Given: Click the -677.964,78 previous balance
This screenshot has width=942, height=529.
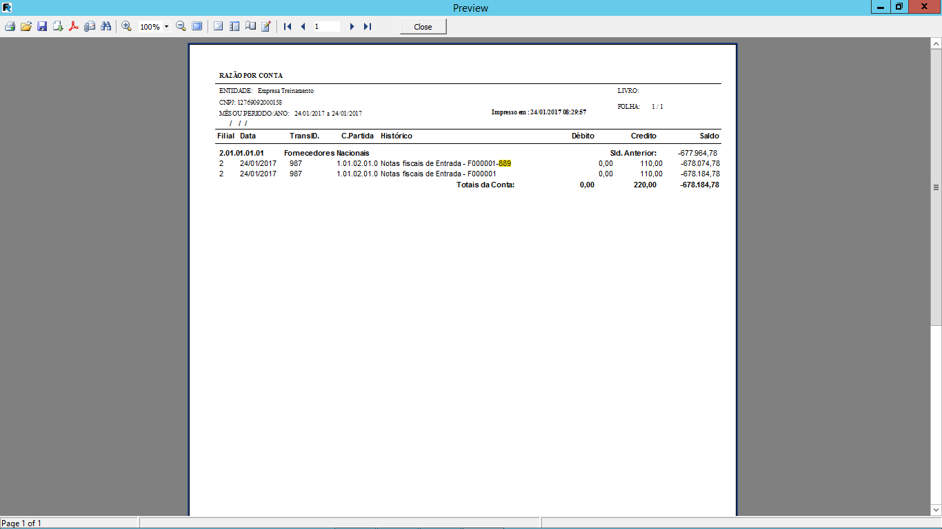Looking at the screenshot, I should (698, 153).
